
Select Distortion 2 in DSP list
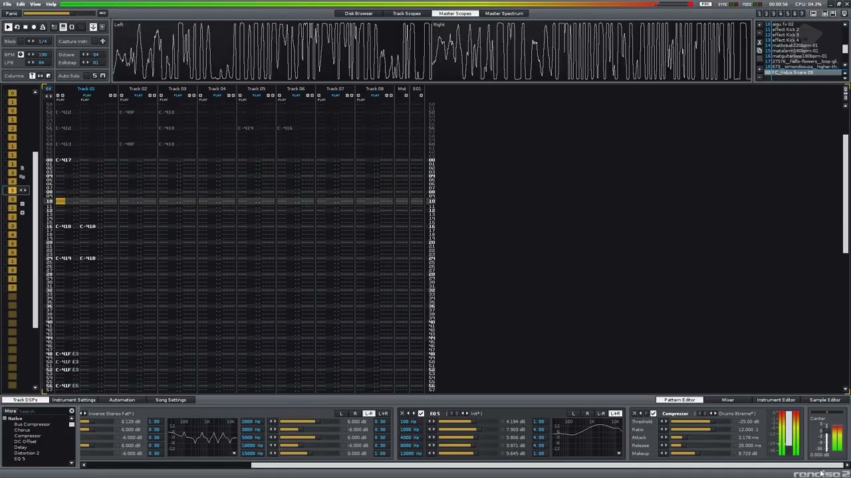27,453
